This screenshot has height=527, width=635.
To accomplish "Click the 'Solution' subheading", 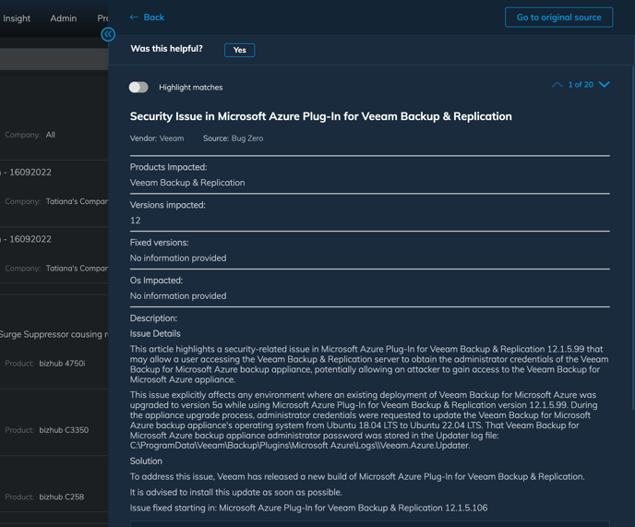I will point(146,461).
